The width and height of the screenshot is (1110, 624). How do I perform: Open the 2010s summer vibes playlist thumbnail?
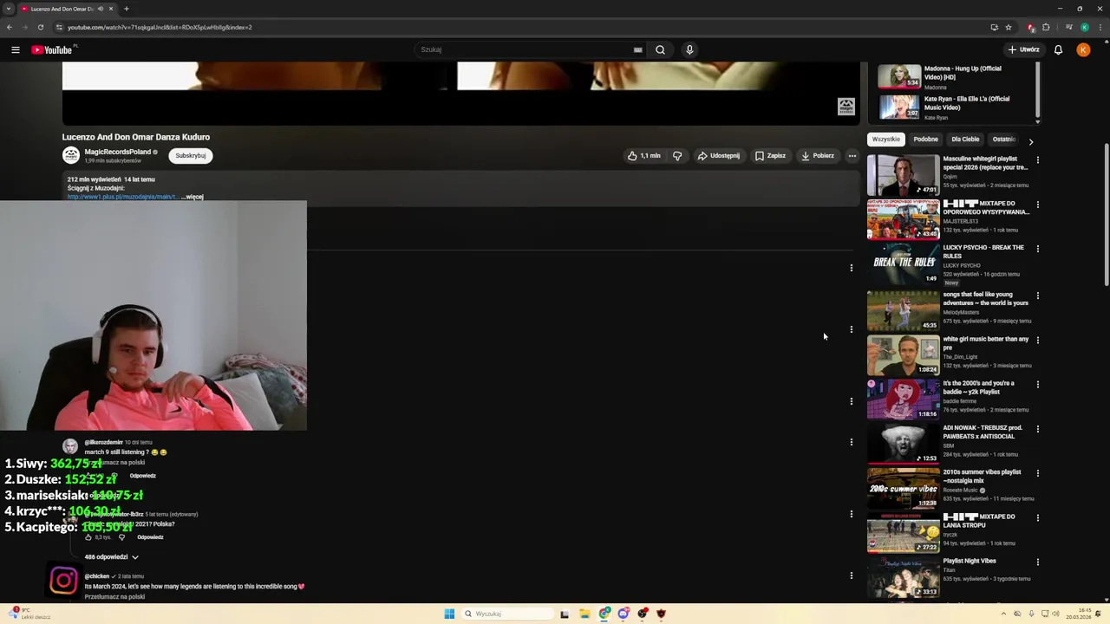(903, 488)
